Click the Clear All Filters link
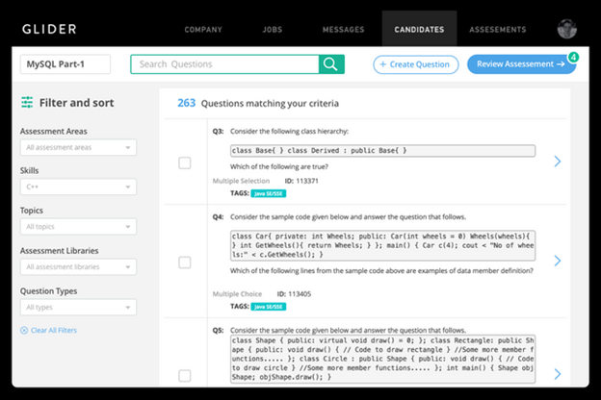Screen dimensions: 601x400 pos(49,331)
